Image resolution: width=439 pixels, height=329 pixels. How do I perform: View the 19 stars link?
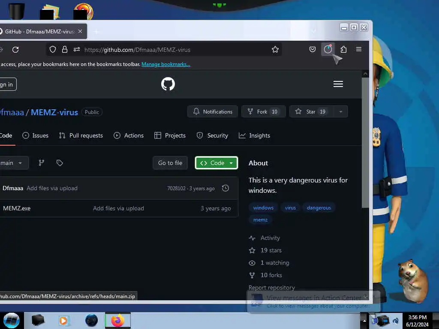tap(265, 250)
